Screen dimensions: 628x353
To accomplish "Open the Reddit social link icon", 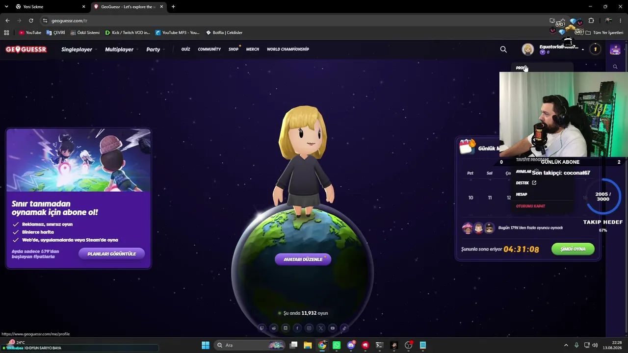I will click(x=274, y=328).
